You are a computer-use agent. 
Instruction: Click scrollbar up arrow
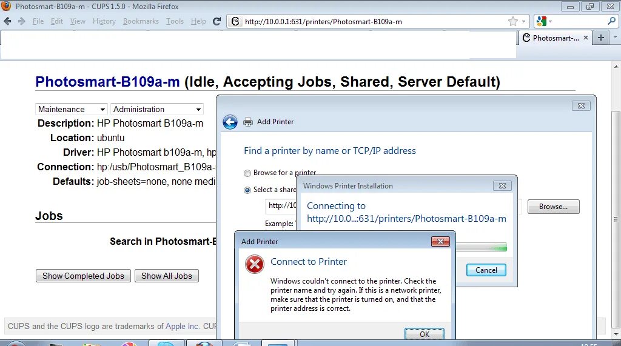[x=616, y=65]
